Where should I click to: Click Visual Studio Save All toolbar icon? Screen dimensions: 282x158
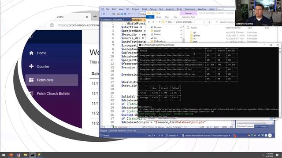pyautogui.click(x=125, y=14)
